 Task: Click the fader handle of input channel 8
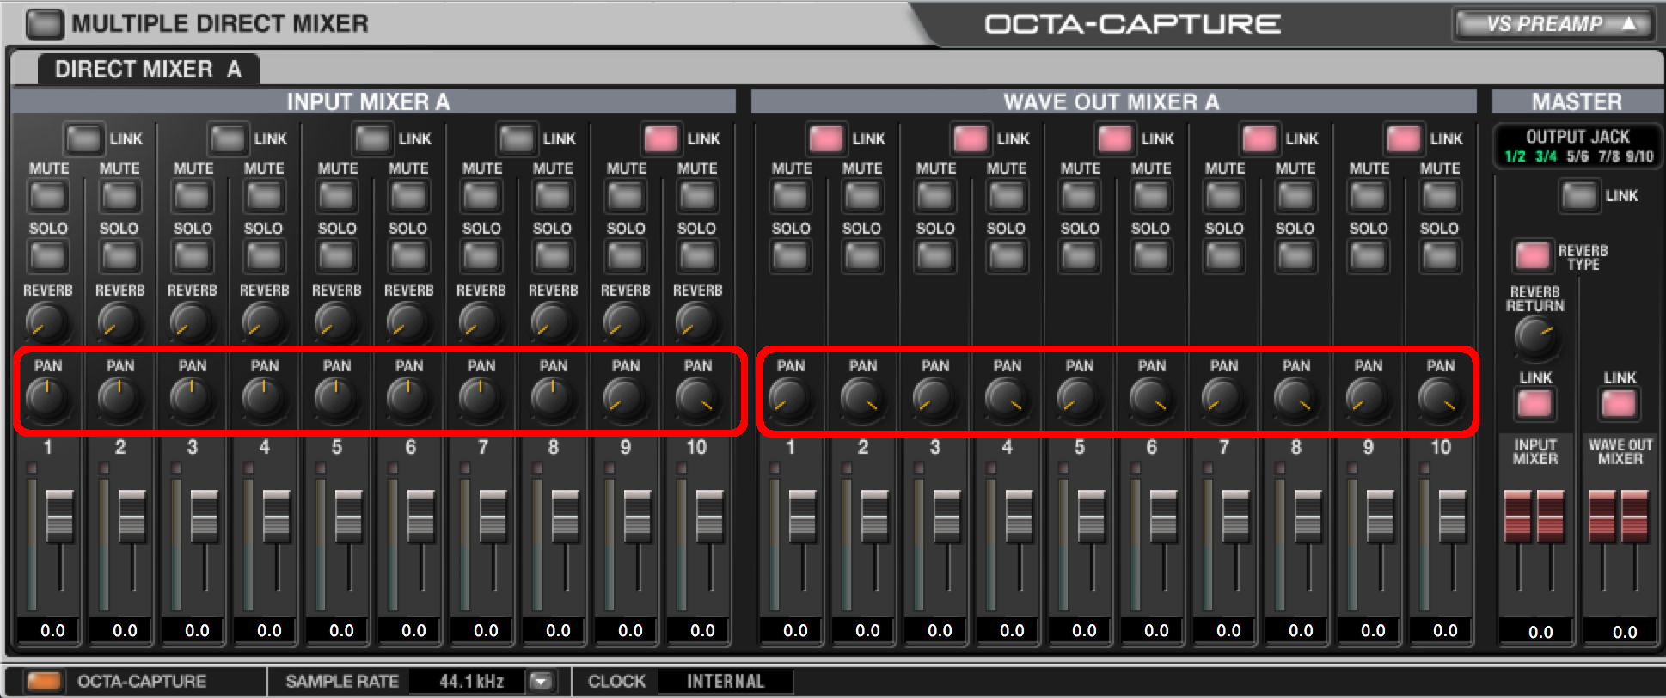pyautogui.click(x=565, y=516)
